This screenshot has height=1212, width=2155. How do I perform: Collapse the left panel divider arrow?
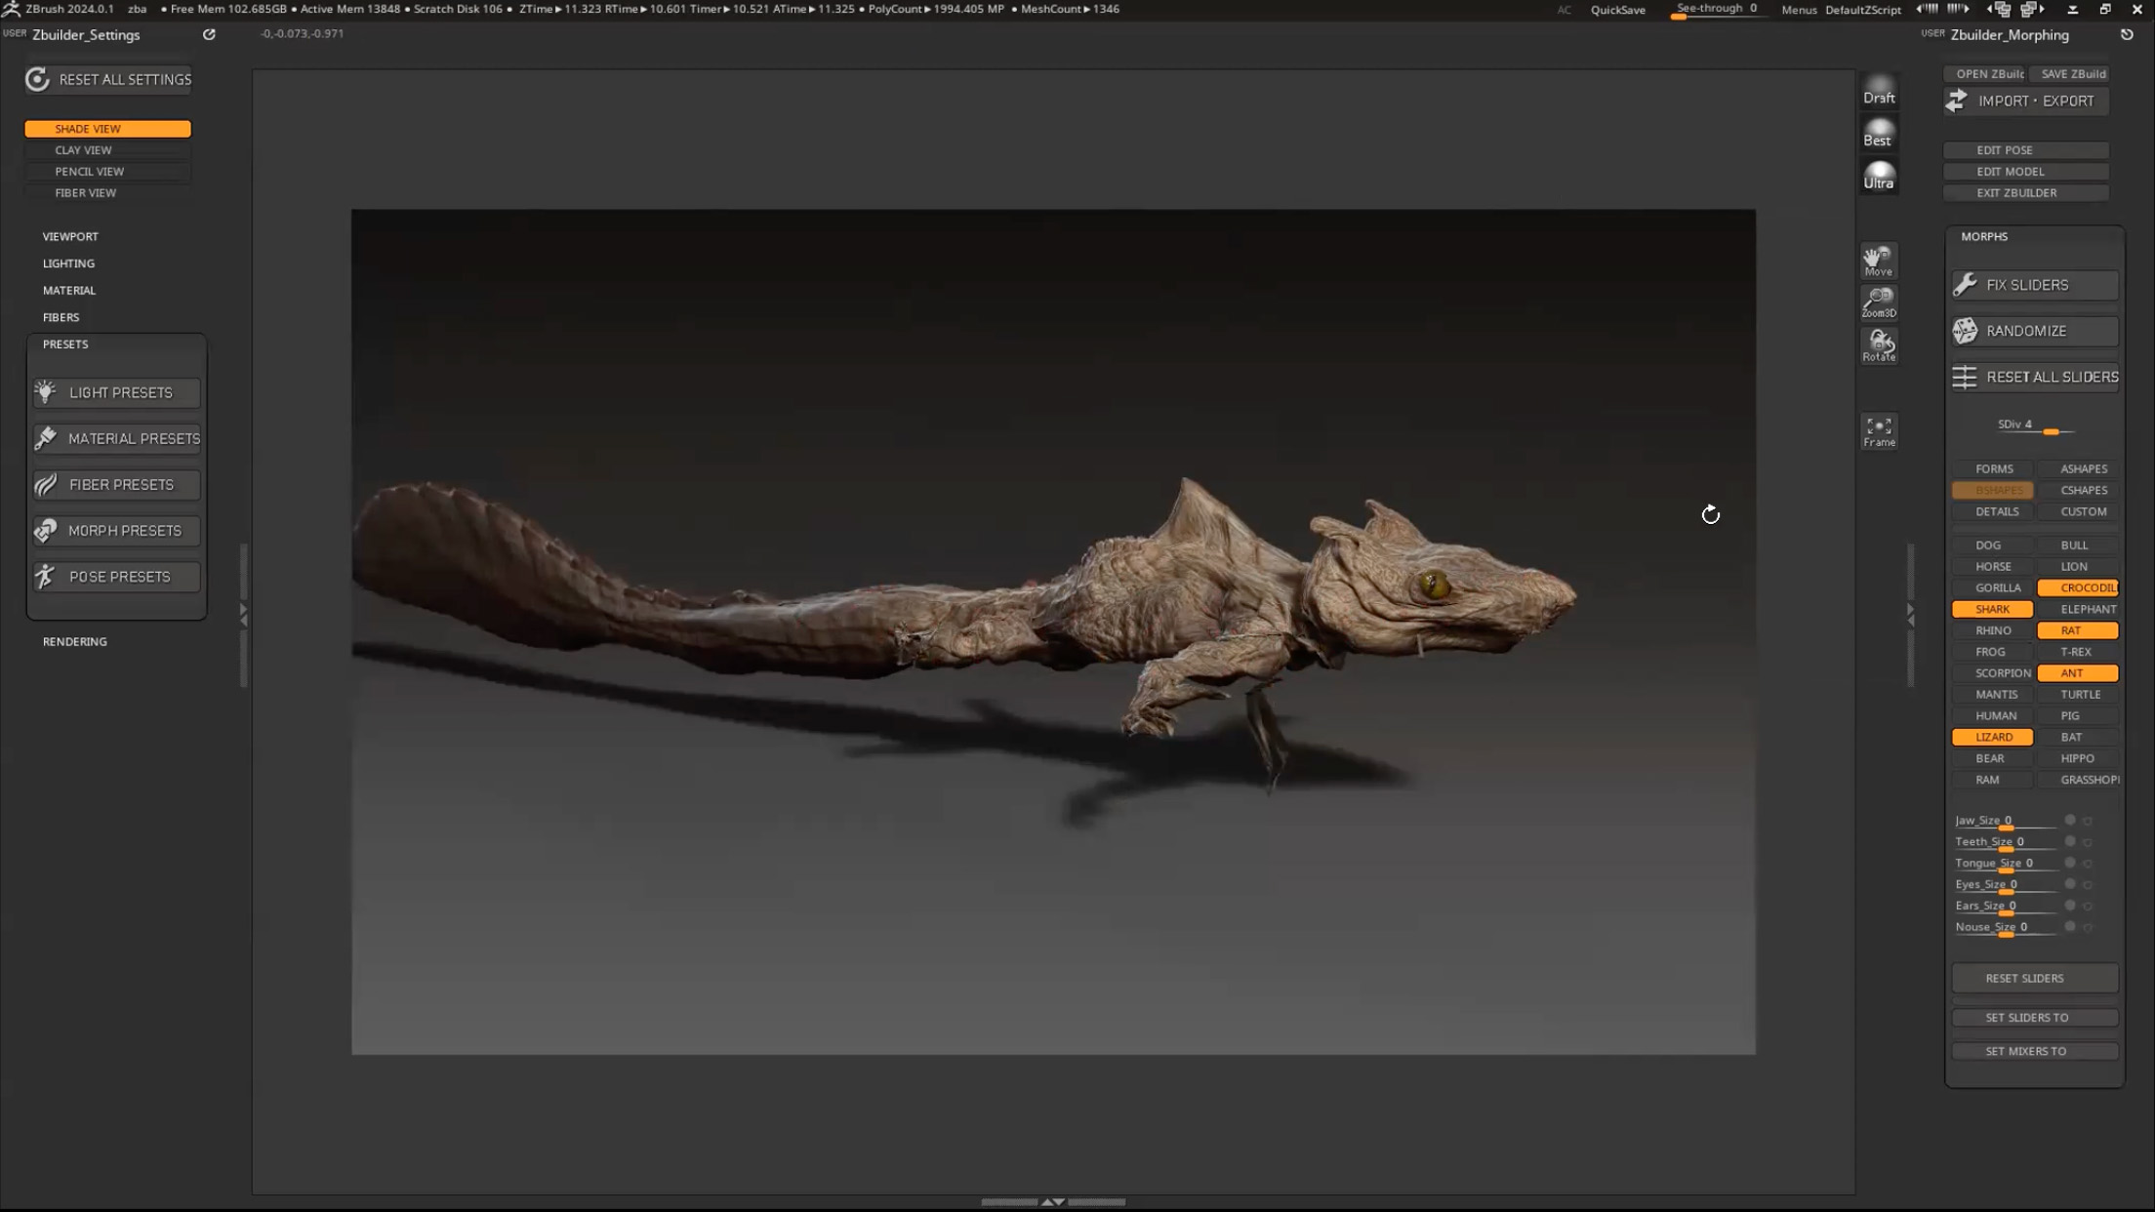[243, 614]
